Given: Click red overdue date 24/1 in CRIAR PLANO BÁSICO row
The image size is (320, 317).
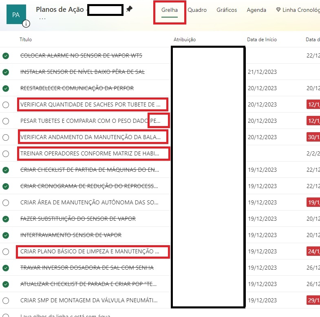Looking at the screenshot, I should (x=313, y=251).
